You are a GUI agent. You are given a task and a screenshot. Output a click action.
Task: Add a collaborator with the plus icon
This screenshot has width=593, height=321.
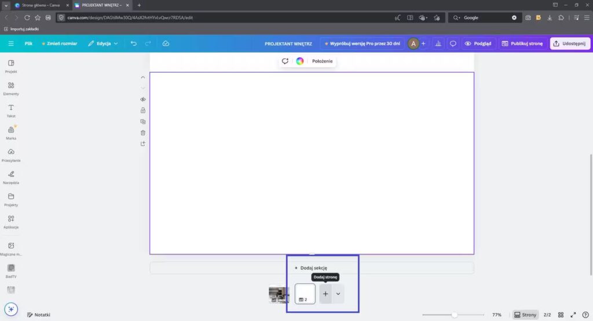(x=423, y=43)
